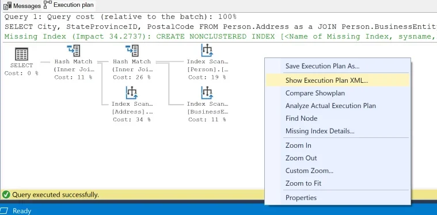
Task: Click the Query 1 query cost header
Action: 120,17
